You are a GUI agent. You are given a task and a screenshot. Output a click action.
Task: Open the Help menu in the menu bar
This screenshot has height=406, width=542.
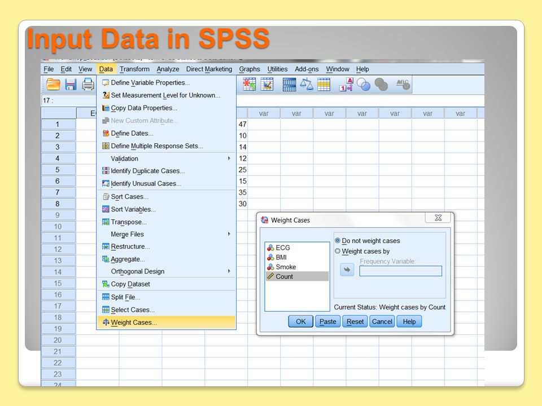pos(362,69)
